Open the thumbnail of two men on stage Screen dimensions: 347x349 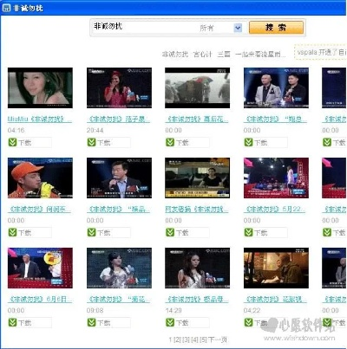tap(276, 88)
